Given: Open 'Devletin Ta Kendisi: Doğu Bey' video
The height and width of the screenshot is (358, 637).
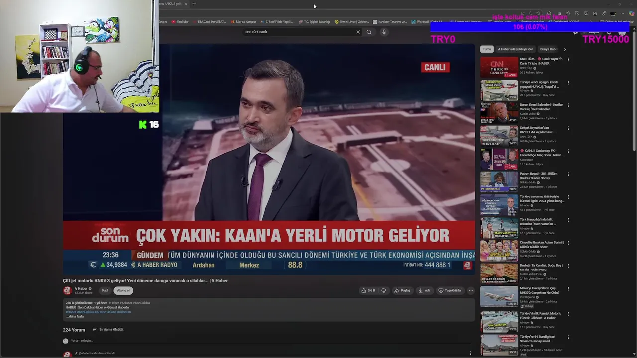Looking at the screenshot, I should click(x=541, y=268).
